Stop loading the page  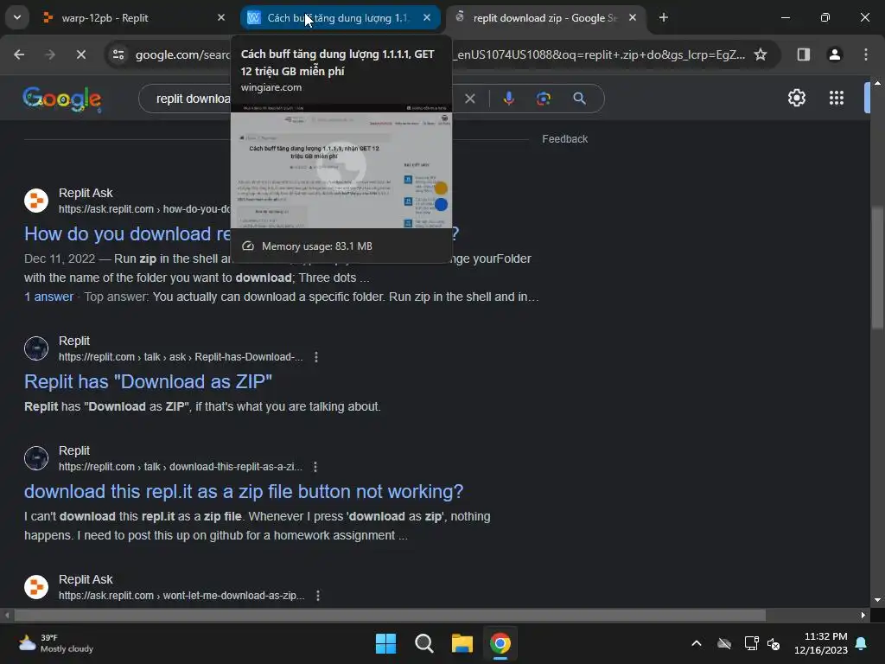point(80,54)
